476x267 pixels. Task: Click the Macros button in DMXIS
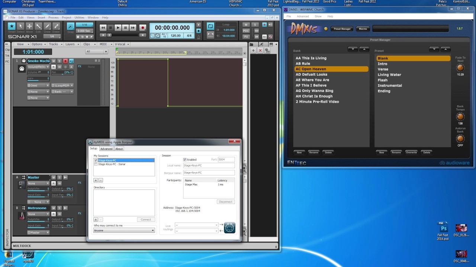tap(363, 29)
